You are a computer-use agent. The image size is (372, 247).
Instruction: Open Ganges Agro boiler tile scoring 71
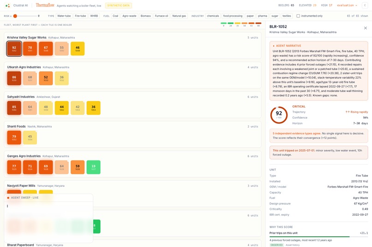[30, 167]
